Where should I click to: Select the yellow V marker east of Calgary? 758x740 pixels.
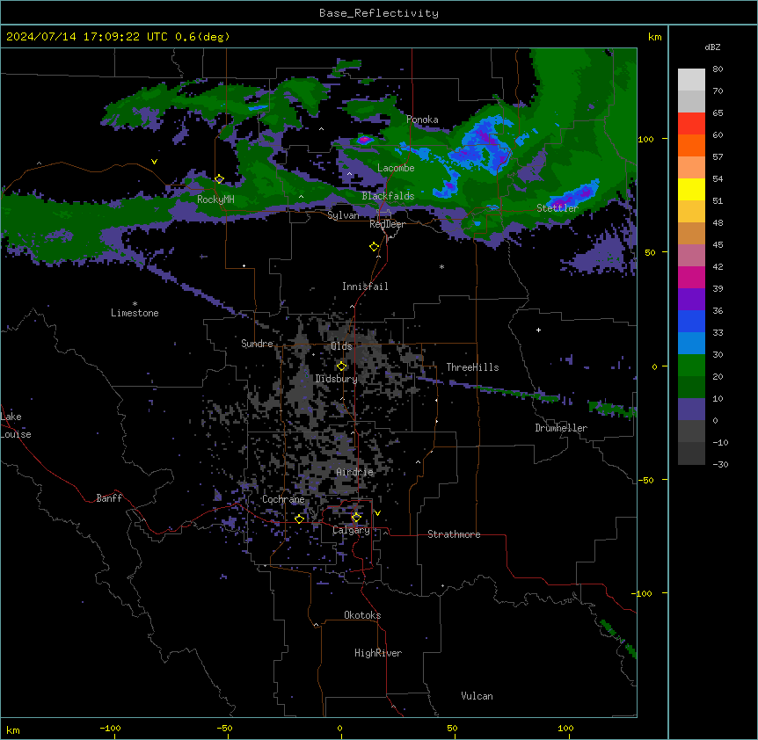tap(377, 513)
